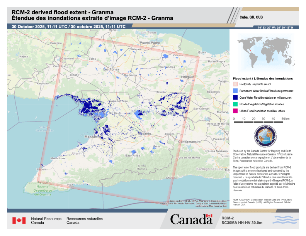Click the Santiago de Cuba map label
The width and height of the screenshot is (306, 236).
point(208,169)
